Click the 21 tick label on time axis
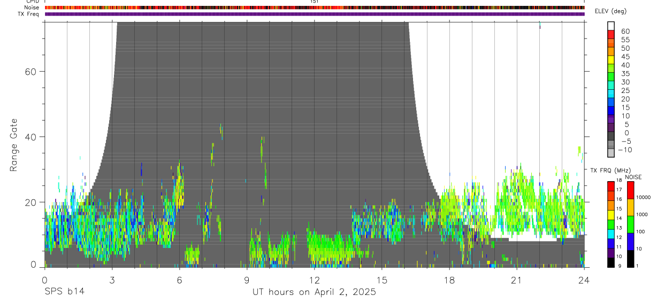 pos(516,280)
